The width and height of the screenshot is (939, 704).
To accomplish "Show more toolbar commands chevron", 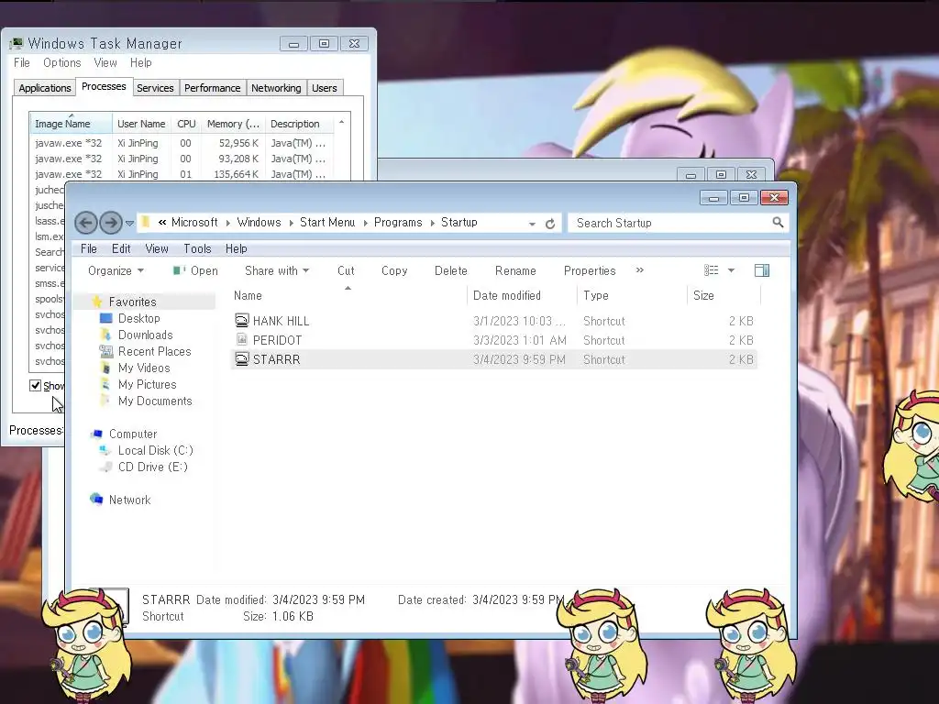I will (639, 270).
